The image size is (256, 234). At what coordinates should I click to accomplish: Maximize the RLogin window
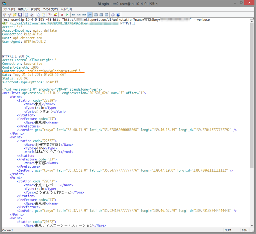[241, 3]
